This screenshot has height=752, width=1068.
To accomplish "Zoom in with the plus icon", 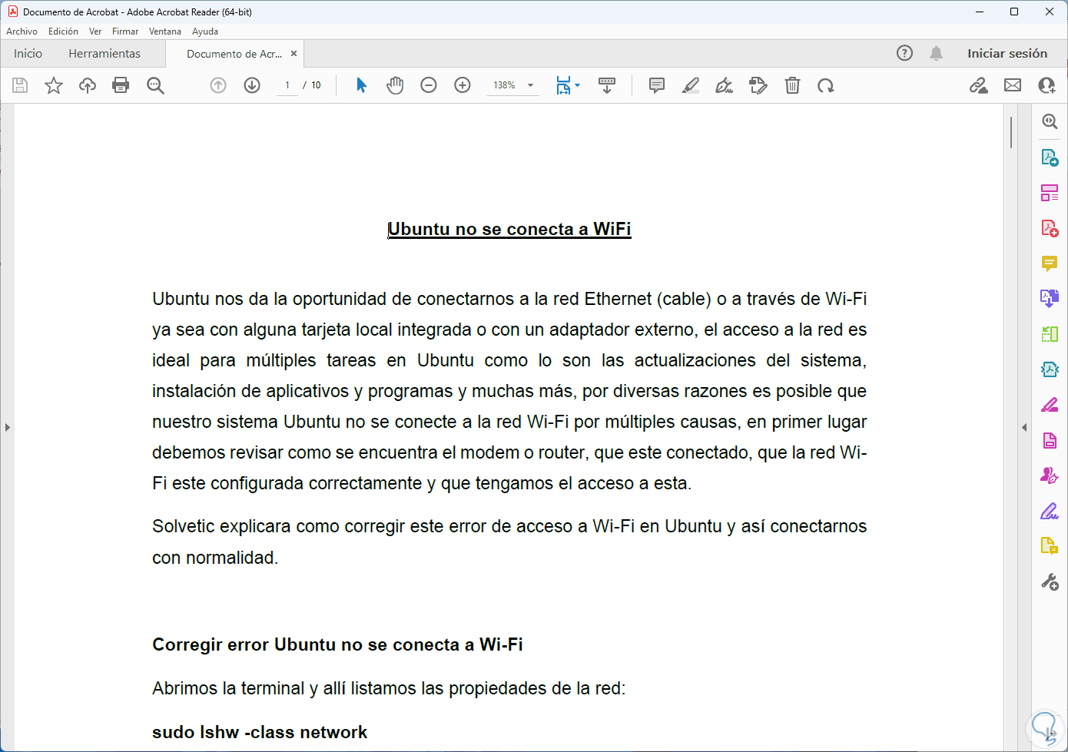I will click(x=463, y=85).
